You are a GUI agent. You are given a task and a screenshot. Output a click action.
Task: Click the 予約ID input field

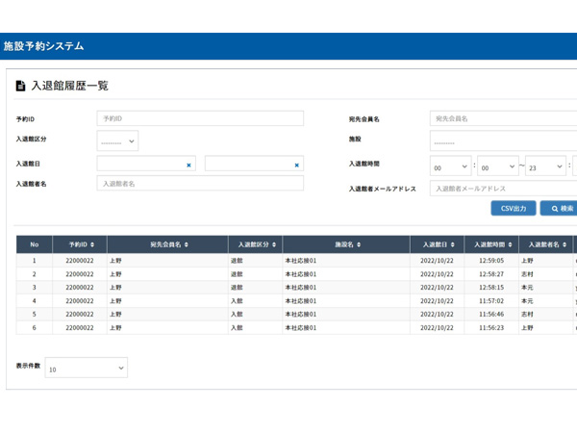[200, 118]
